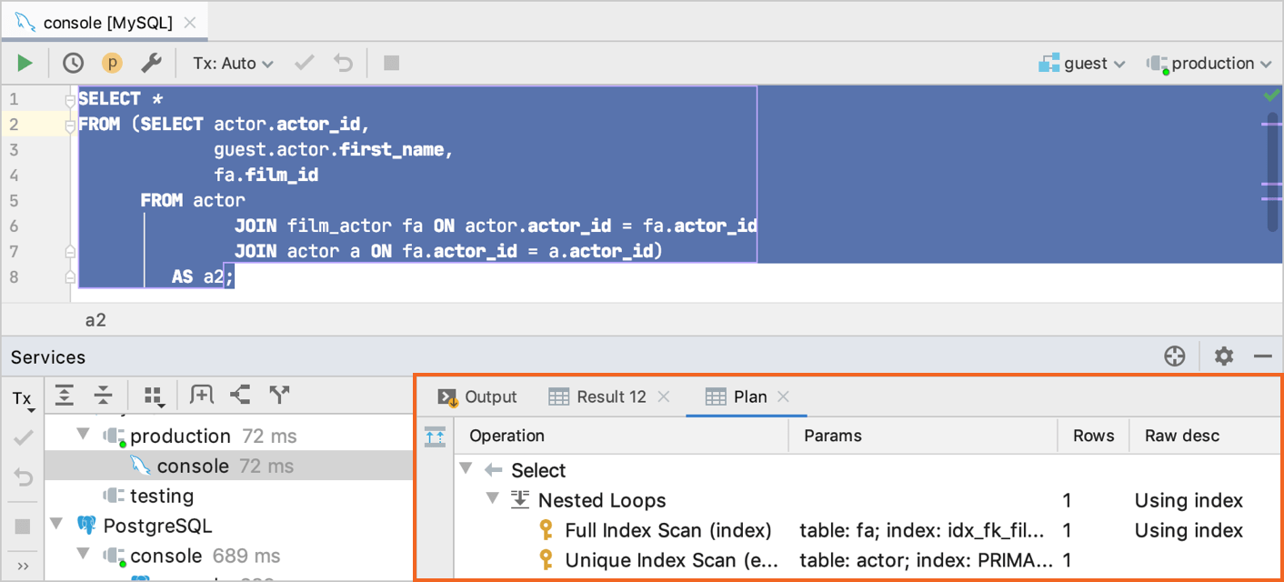Viewport: 1284px width, 582px height.
Task: Run the query with the green Execute button
Action: (25, 63)
